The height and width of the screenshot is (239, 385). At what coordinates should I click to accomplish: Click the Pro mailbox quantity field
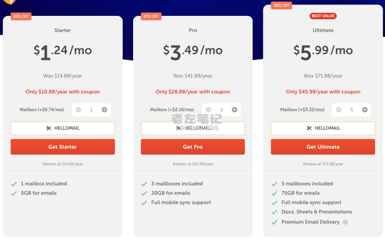[x=222, y=110]
